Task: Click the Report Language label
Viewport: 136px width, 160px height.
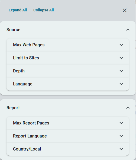Action: pyautogui.click(x=30, y=136)
